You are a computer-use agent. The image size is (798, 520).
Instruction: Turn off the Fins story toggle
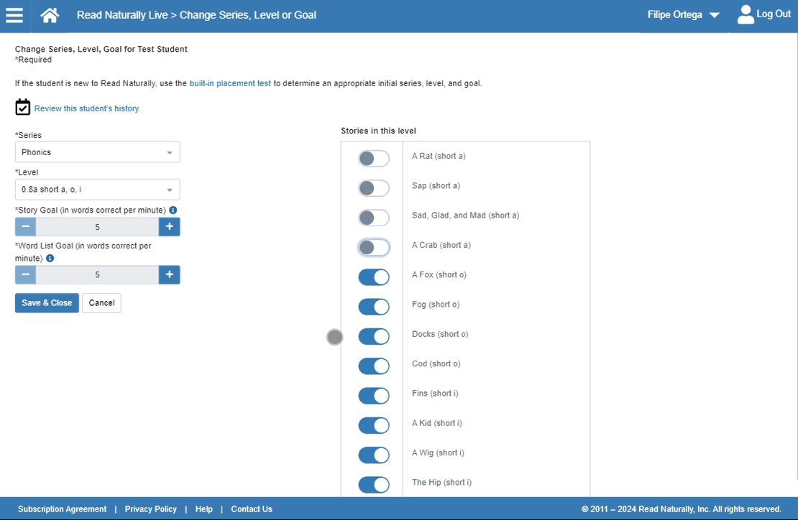pyautogui.click(x=374, y=396)
